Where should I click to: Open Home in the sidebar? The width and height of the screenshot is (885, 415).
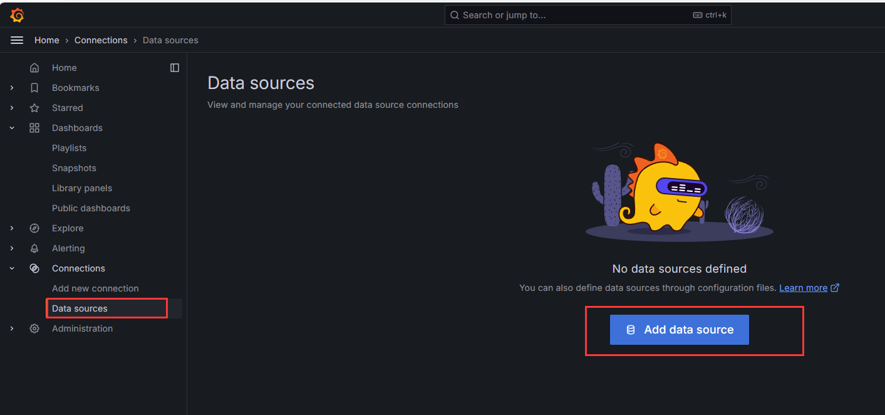pyautogui.click(x=64, y=68)
